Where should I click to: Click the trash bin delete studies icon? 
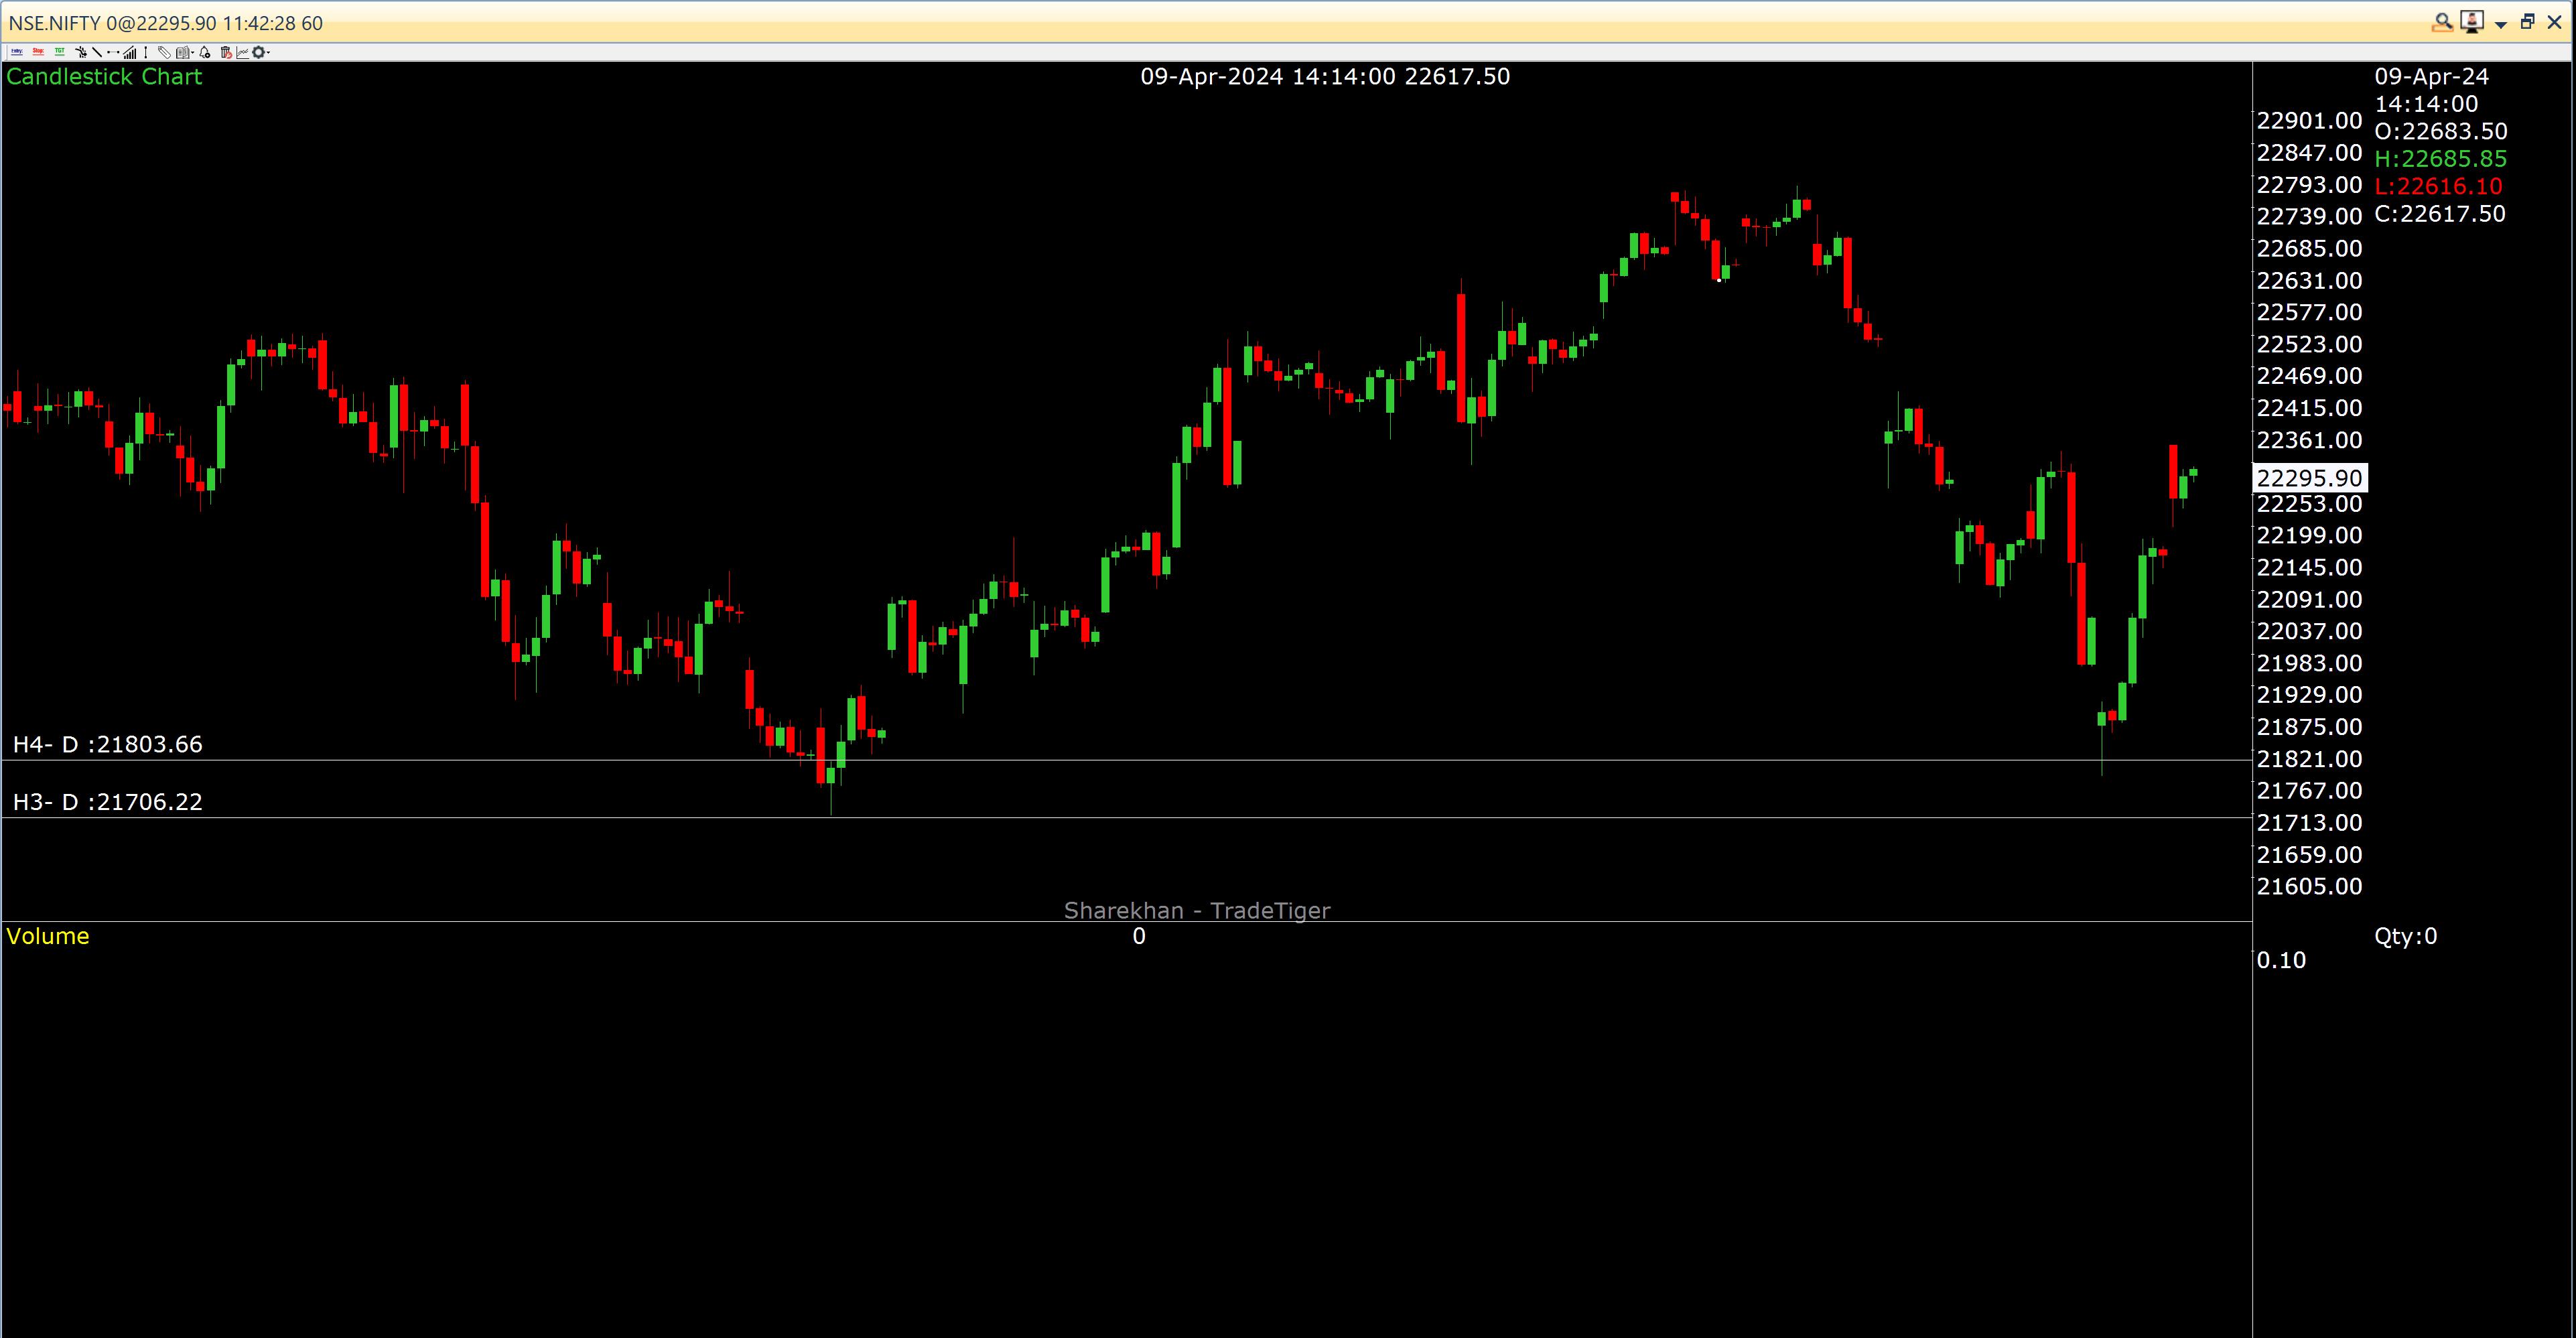click(226, 52)
